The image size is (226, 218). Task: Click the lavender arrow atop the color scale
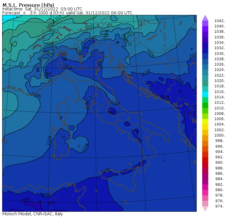[x=205, y=18]
